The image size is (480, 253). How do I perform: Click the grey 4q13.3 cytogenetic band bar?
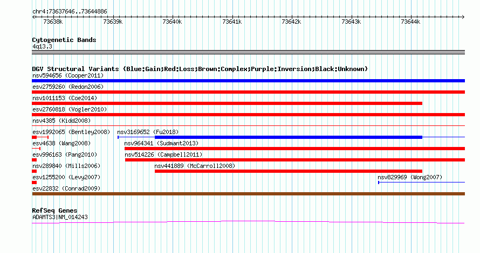click(x=248, y=52)
